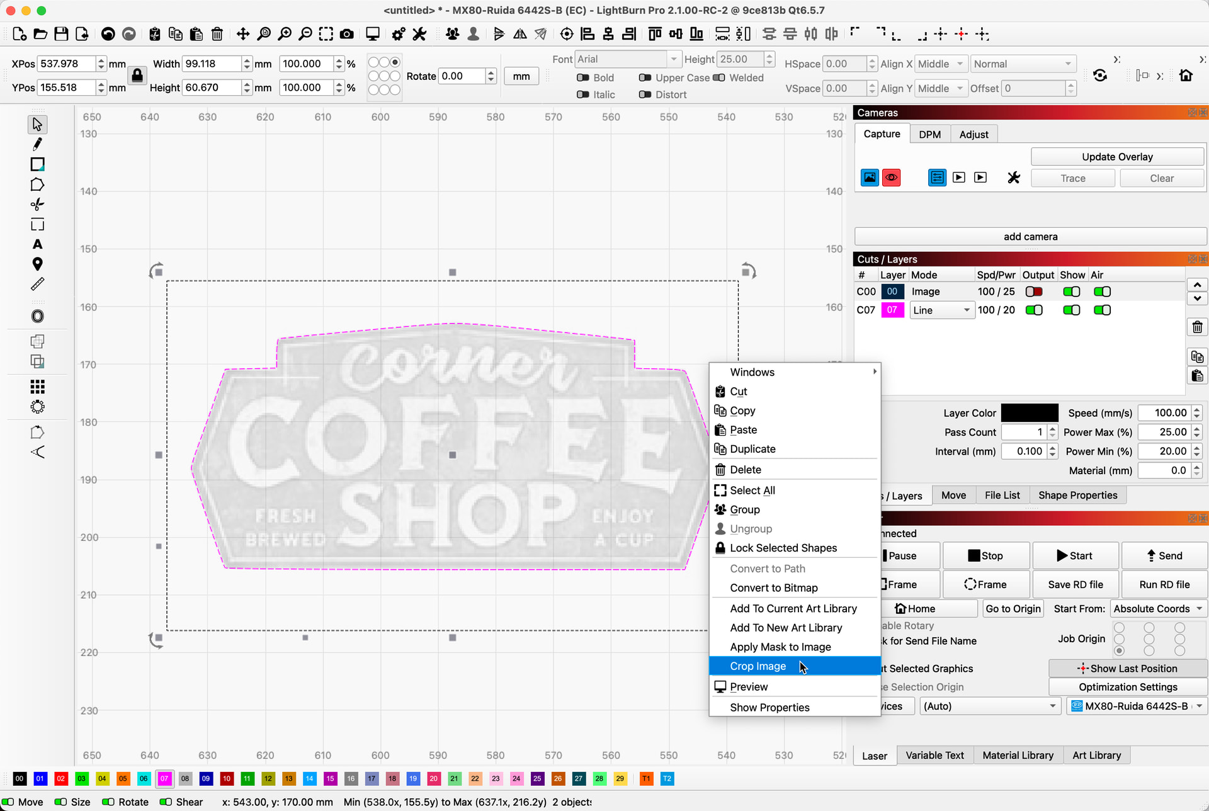Open the Line mode dropdown for C07
The width and height of the screenshot is (1209, 811).
[x=942, y=310]
